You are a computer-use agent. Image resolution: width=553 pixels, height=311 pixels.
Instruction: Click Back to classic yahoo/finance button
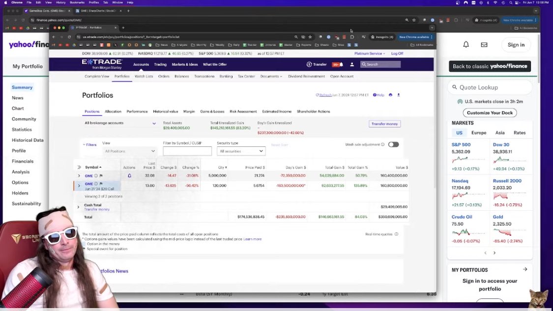point(490,66)
